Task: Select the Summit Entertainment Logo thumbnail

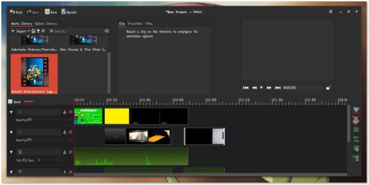Action: [x=34, y=74]
